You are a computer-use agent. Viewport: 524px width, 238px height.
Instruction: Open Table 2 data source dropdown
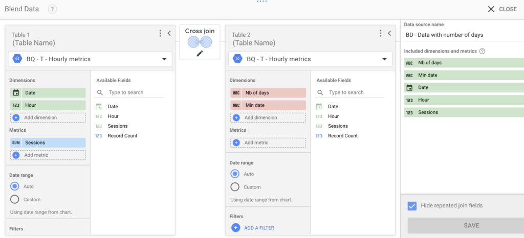(311, 59)
